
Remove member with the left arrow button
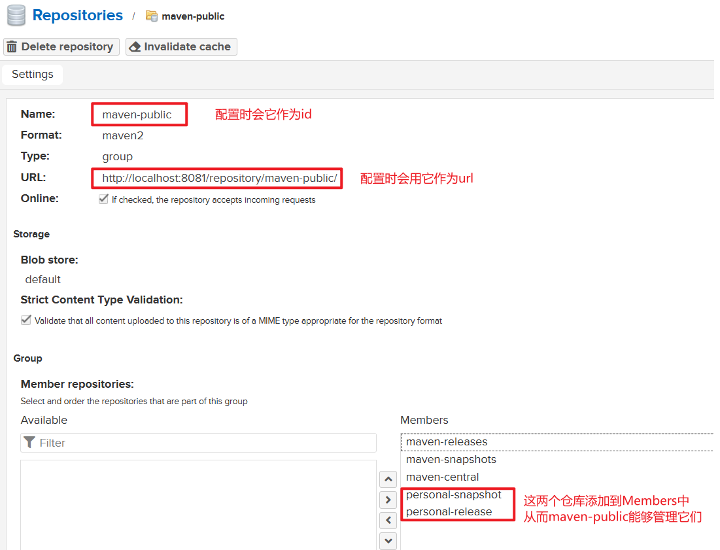point(388,520)
